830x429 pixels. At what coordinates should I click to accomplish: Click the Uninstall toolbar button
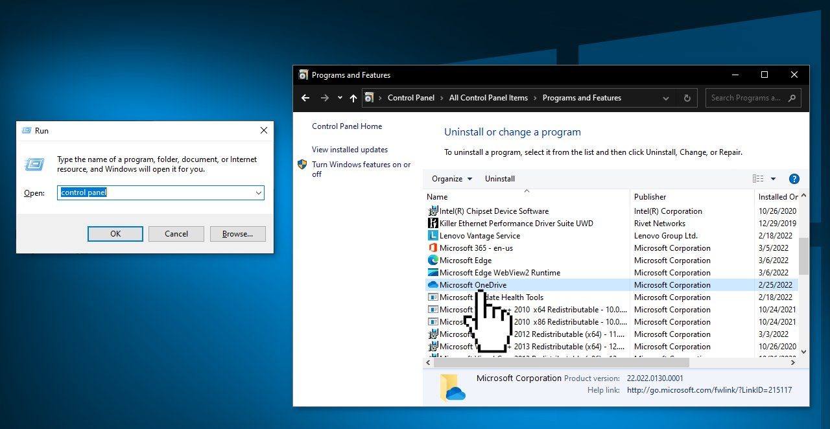[x=500, y=179]
